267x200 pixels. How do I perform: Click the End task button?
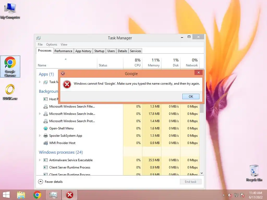click(191, 182)
